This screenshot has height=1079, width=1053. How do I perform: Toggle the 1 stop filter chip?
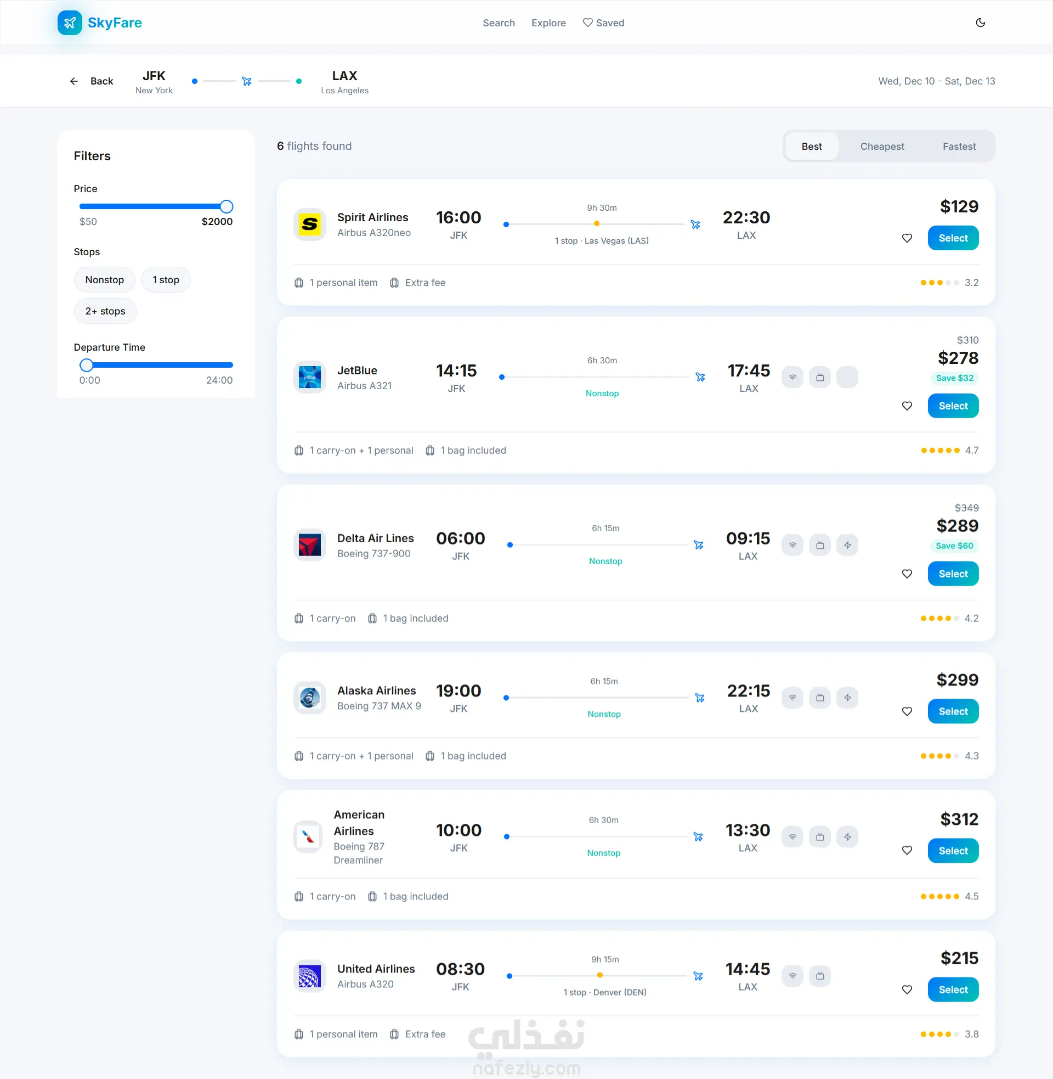coord(166,280)
